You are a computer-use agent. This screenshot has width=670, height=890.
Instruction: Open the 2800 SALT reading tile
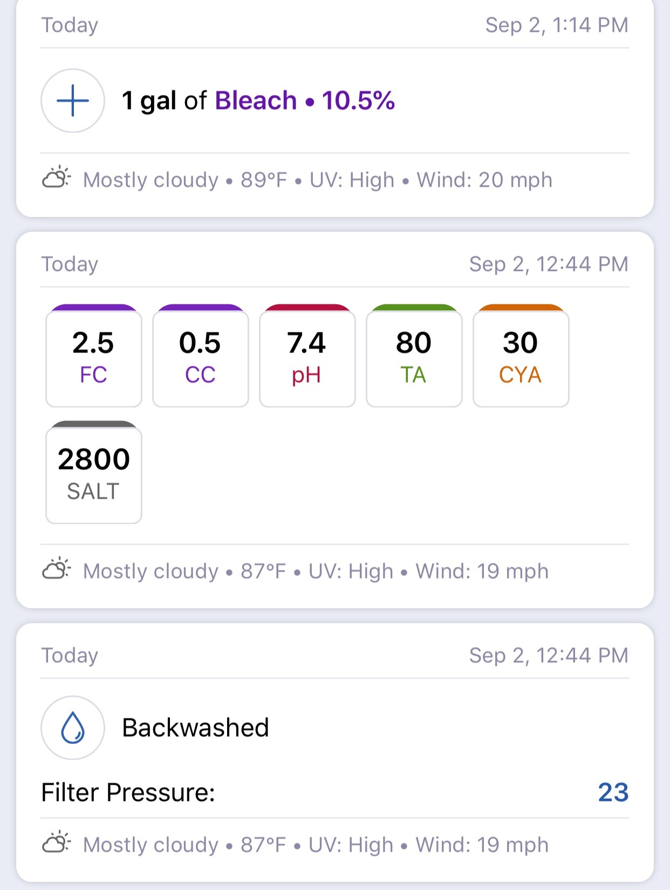[x=94, y=472]
